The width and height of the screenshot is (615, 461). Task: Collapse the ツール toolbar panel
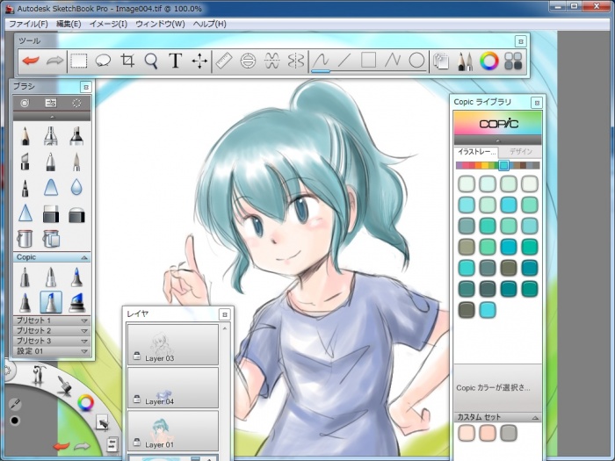pos(520,41)
